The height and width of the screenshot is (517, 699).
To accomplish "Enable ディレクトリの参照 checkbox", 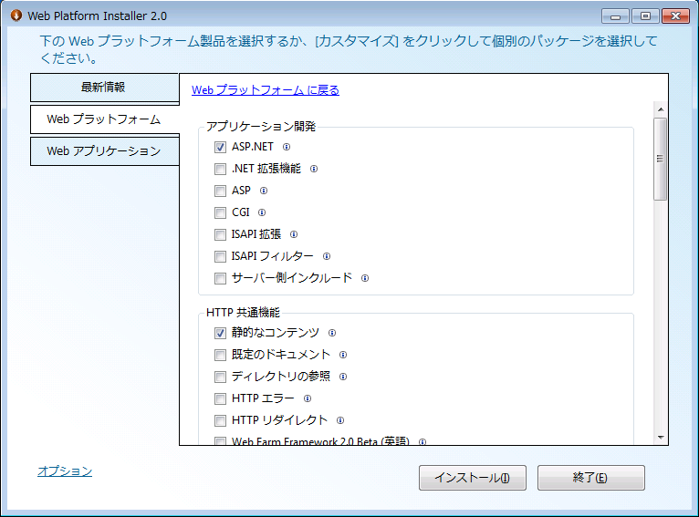I will pos(220,377).
